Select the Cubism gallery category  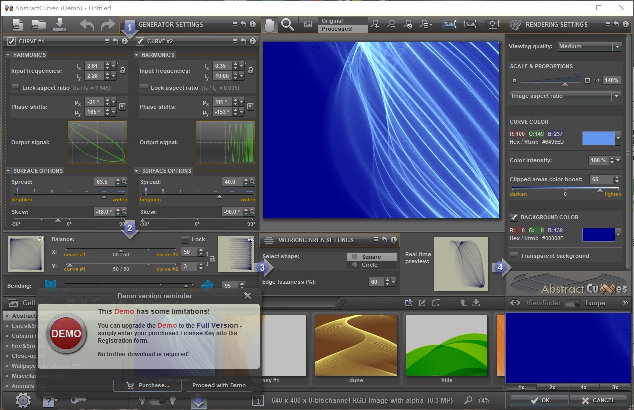(23, 336)
